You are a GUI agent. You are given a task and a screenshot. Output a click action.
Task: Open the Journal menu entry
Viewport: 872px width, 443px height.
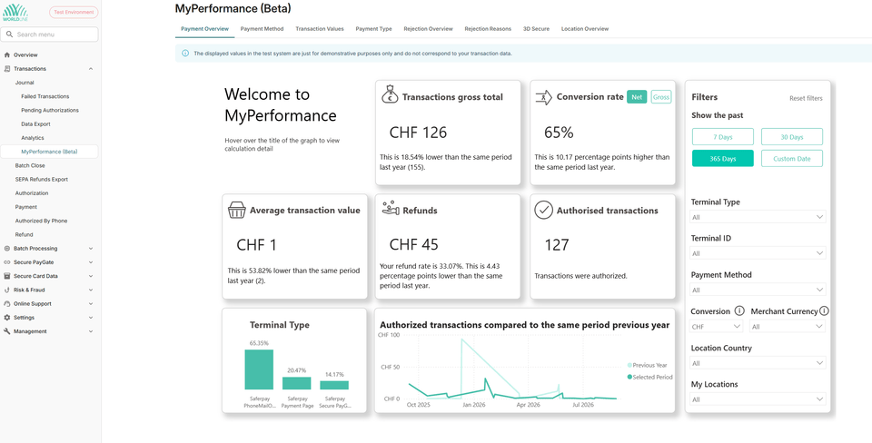click(x=25, y=83)
